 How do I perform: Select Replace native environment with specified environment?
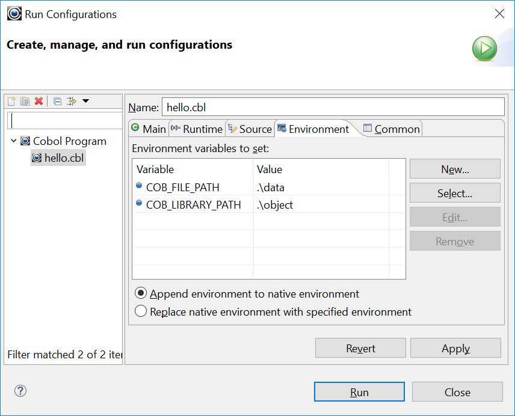pos(141,311)
